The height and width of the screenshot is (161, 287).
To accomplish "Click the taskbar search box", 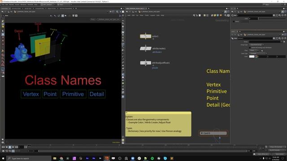I will click(29, 158).
